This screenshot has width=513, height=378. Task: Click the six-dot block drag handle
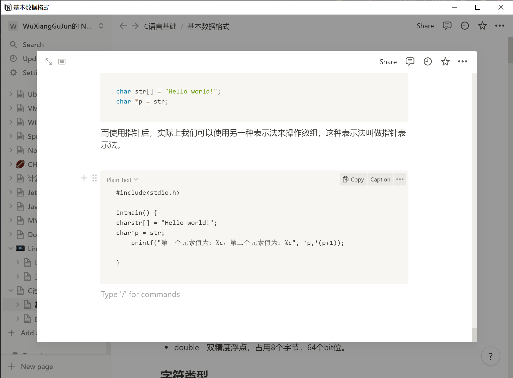(x=95, y=178)
